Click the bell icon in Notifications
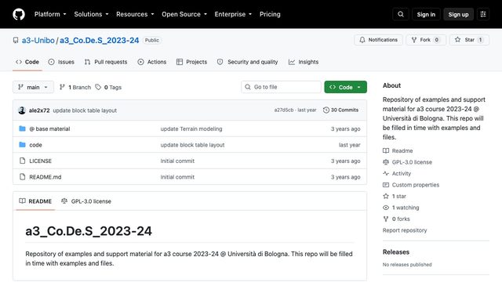This screenshot has width=502, height=282. [362, 40]
